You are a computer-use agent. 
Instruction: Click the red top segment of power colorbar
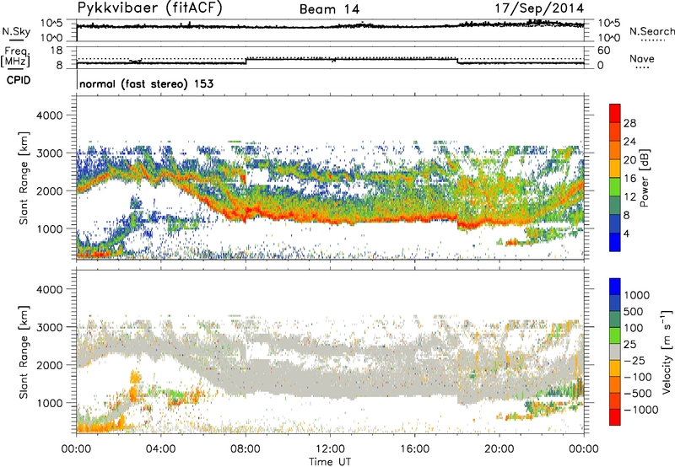[615, 113]
